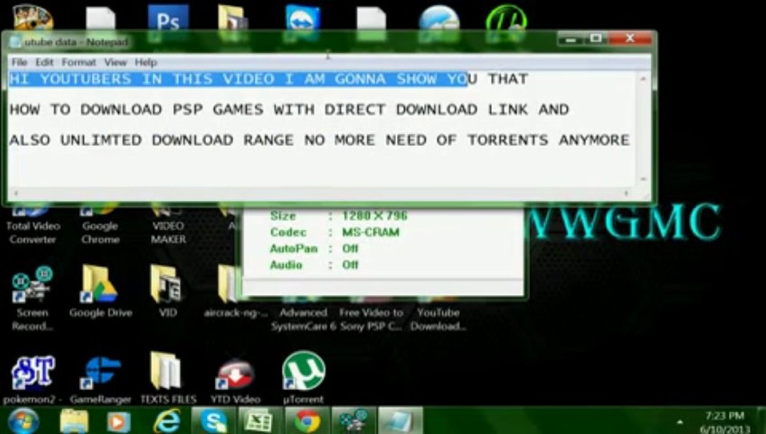Click the MS-CRAM codec value in recorder window
766x434 pixels.
[371, 232]
